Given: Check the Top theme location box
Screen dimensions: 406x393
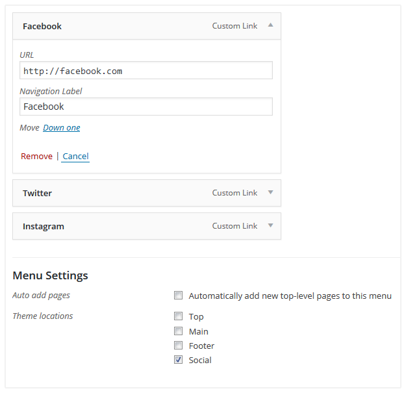Looking at the screenshot, I should pos(179,316).
